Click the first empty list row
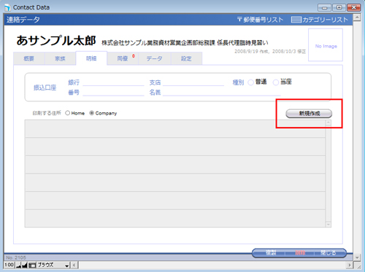The width and height of the screenshot is (365, 272). pyautogui.click(x=175, y=128)
